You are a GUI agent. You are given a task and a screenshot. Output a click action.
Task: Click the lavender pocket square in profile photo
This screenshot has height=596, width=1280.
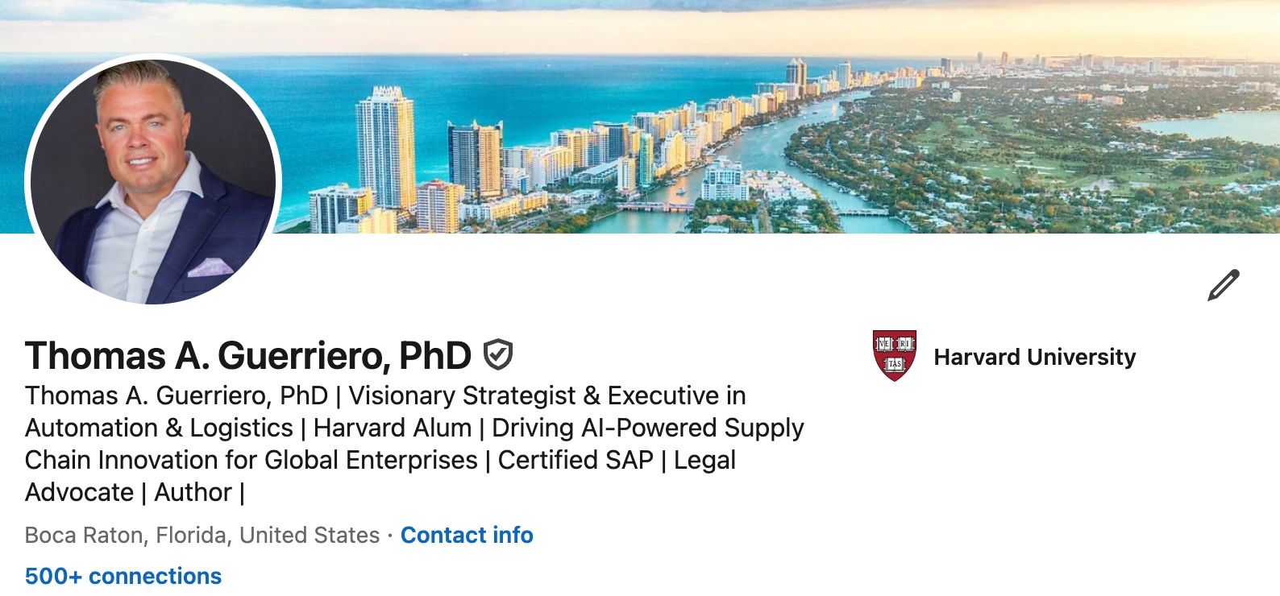[210, 267]
